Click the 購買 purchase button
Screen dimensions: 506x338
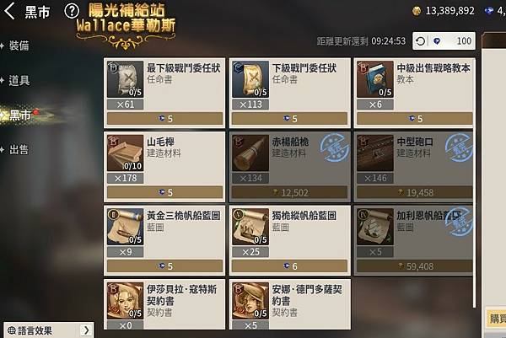497,319
